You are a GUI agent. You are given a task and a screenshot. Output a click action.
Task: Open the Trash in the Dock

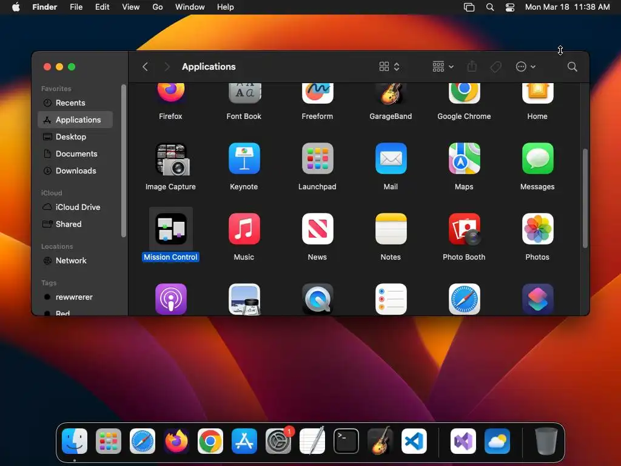tap(546, 441)
